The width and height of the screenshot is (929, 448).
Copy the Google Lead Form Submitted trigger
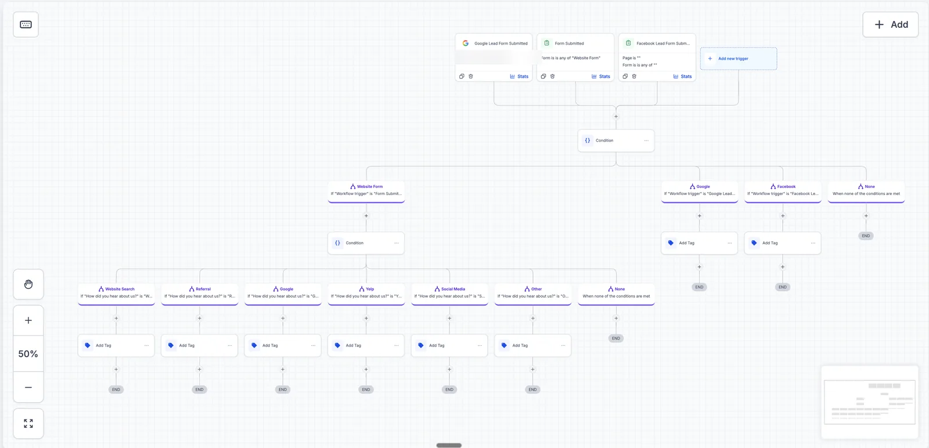tap(462, 76)
